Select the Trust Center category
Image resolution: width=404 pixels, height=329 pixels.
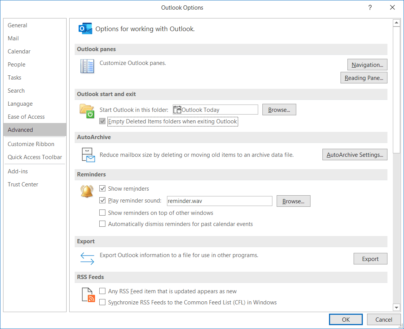[35, 184]
